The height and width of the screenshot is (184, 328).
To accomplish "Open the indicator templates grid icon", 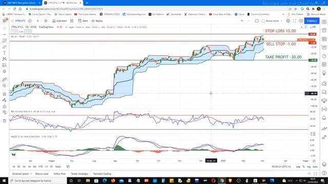I will 72,21.
